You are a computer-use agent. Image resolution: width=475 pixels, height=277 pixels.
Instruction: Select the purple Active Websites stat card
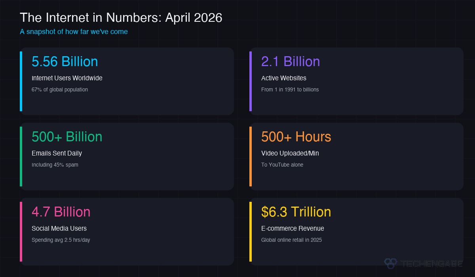tap(356, 81)
